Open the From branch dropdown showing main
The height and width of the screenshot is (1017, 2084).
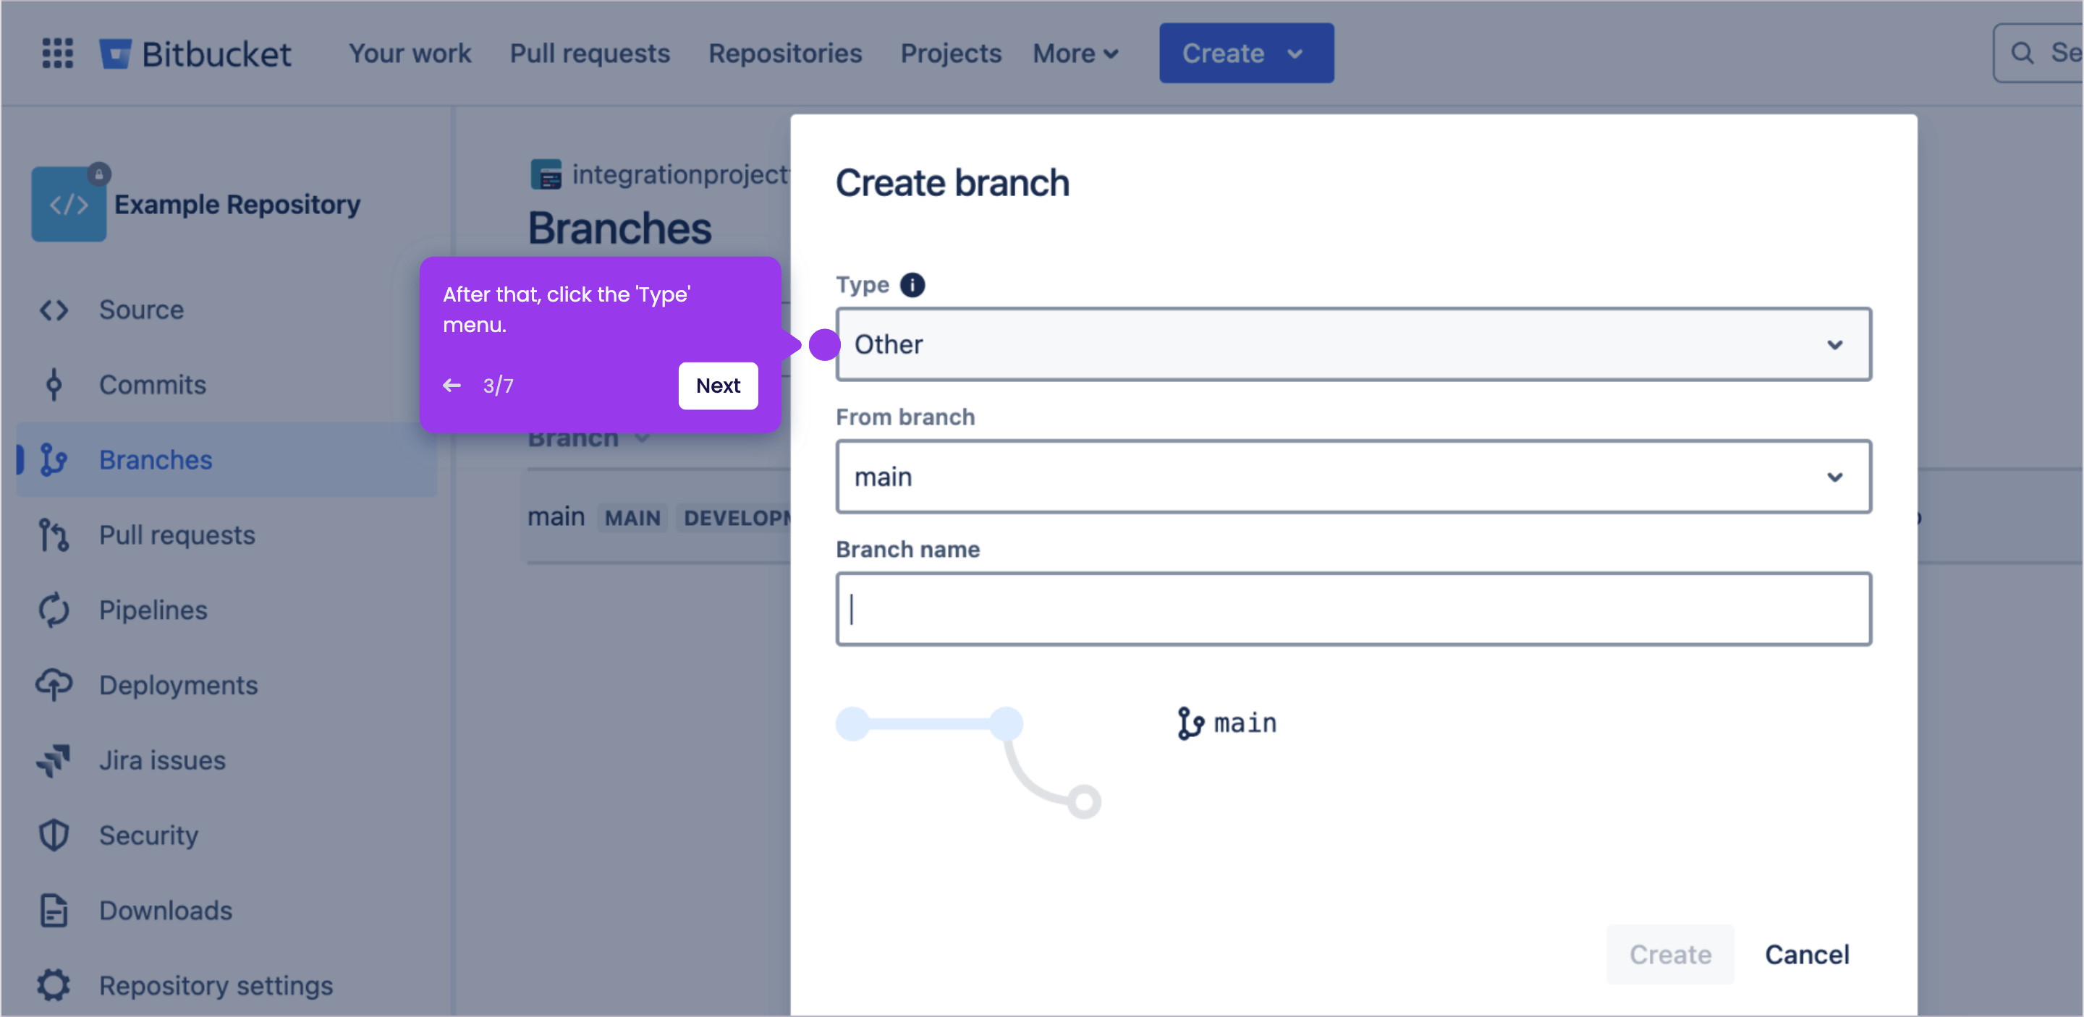[1353, 477]
